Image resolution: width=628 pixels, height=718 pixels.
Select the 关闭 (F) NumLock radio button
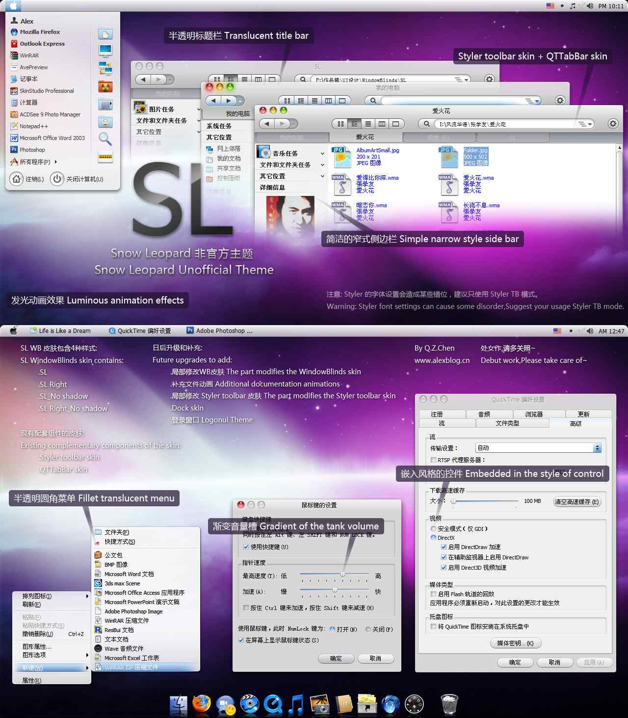368,629
